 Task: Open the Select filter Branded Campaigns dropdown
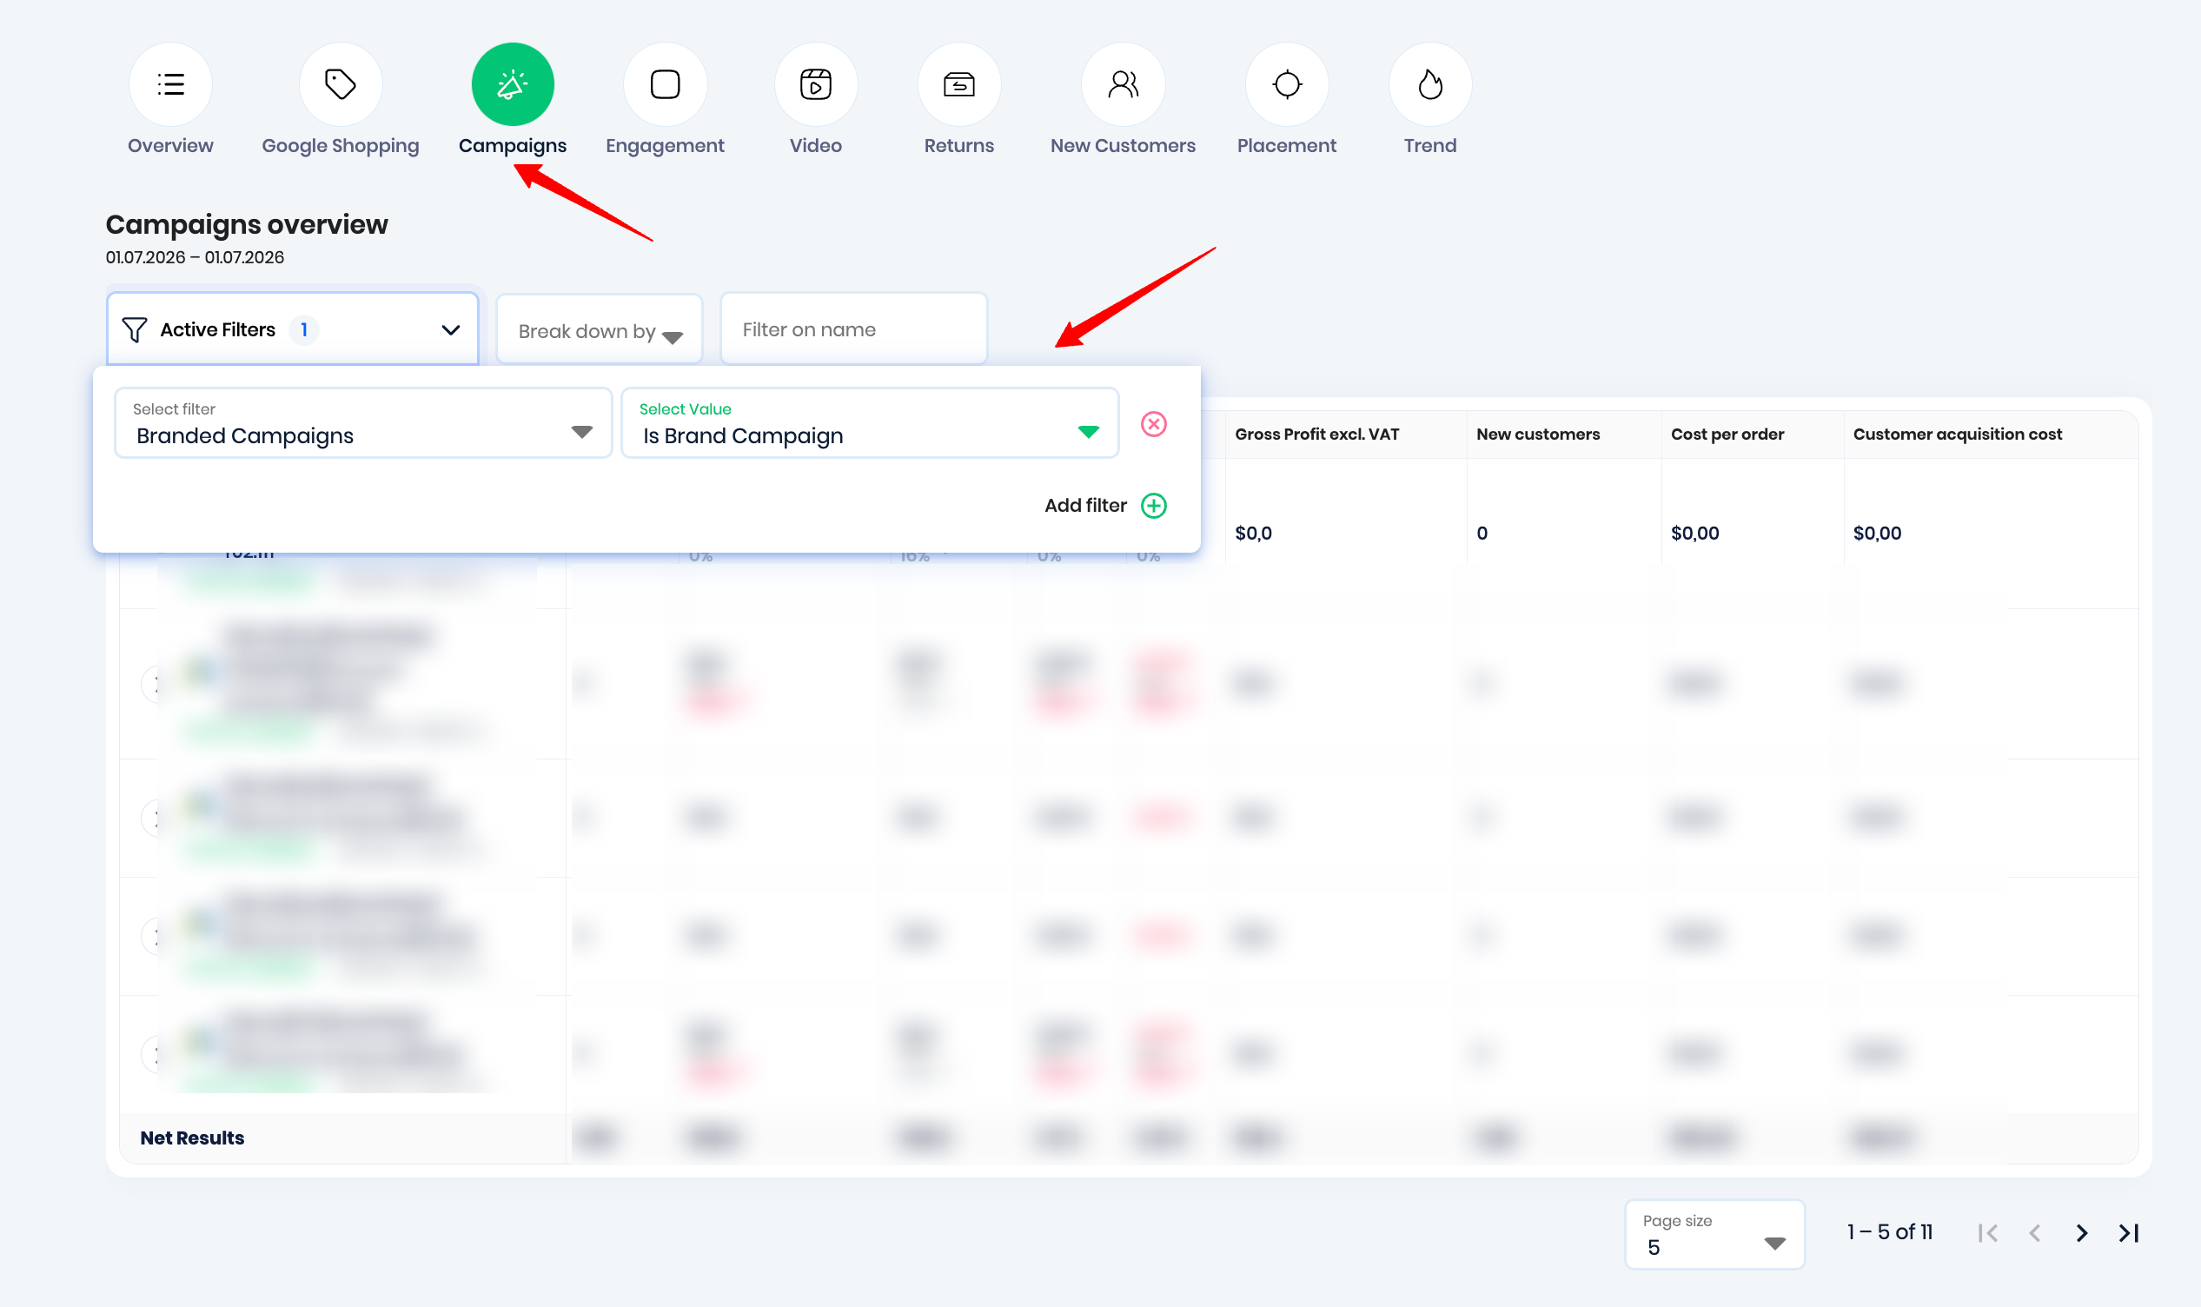(363, 423)
